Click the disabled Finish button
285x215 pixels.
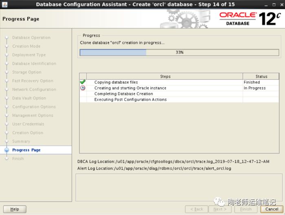click(246, 209)
